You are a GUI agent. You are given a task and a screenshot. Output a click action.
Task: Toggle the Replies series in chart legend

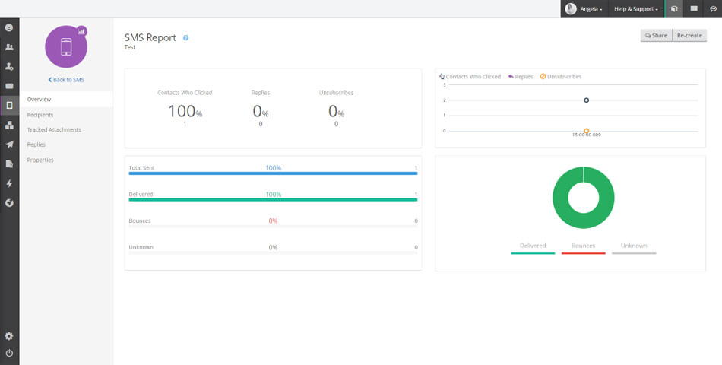tap(521, 77)
